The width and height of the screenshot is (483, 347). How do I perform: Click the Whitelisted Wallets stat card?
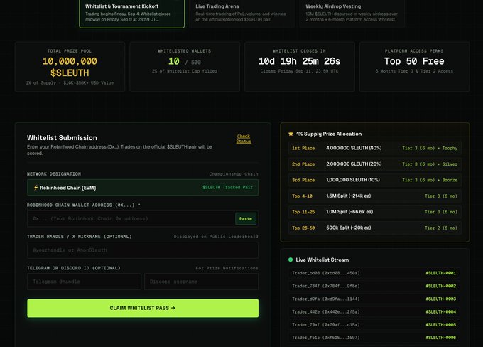185,67
